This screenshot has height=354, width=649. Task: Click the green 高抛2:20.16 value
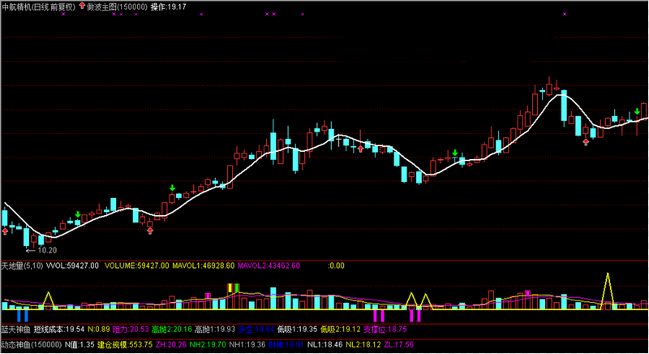[x=171, y=329]
